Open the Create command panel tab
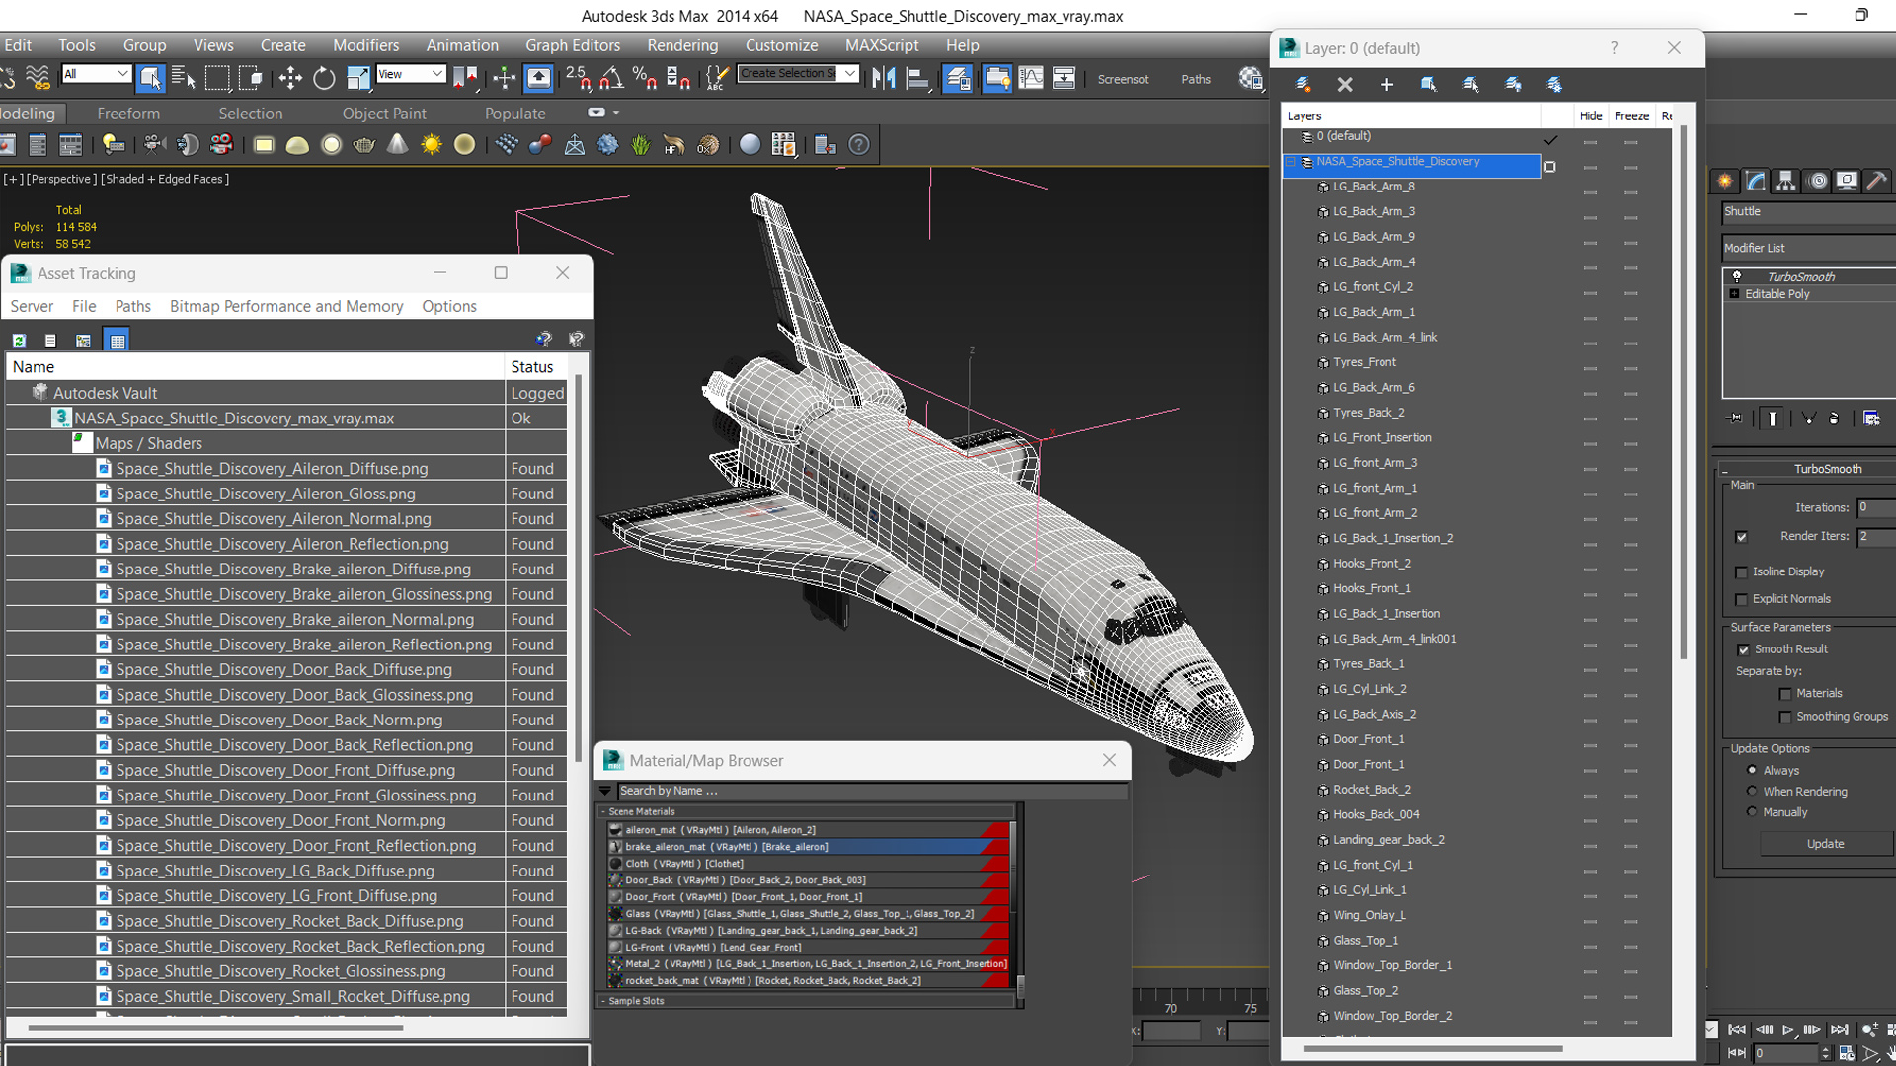Viewport: 1896px width, 1066px height. (1725, 181)
